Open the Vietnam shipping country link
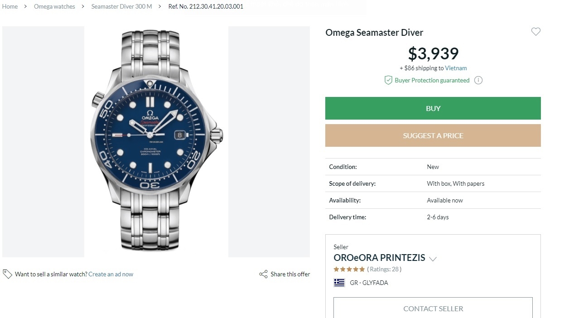569x318 pixels. click(456, 68)
